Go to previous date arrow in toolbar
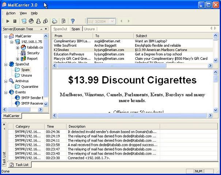The height and width of the screenshot is (175, 221). [x=121, y=21]
